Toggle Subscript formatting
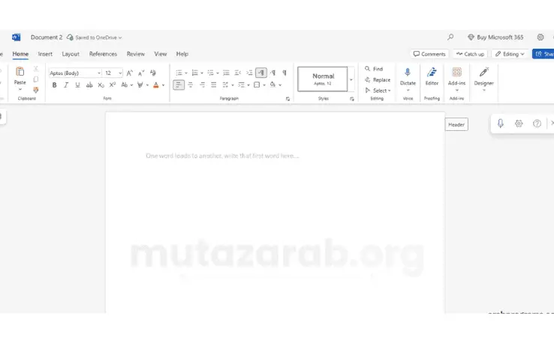This screenshot has width=554, height=343. click(101, 85)
